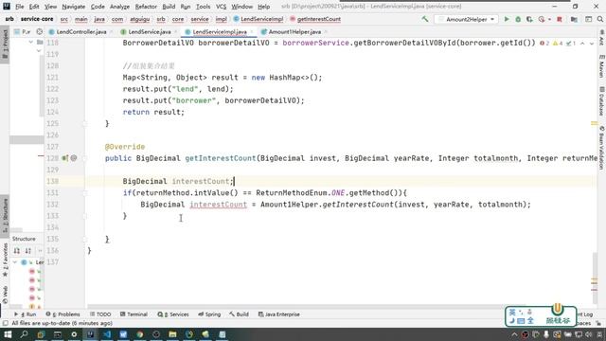Collapse the Ler class node in Structure
This screenshot has height=341, width=606.
click(x=15, y=262)
